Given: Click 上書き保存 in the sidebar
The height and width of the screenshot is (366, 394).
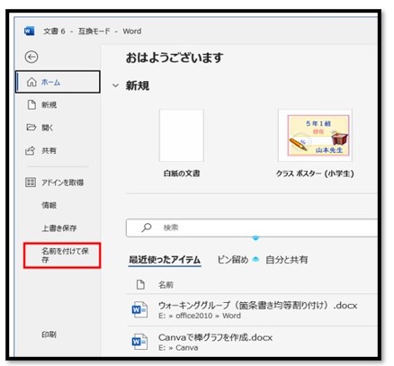Looking at the screenshot, I should (59, 228).
